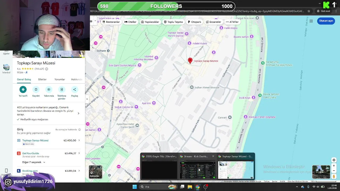Filter map by Toplu Taşıma chip
This screenshot has width=340, height=191.
[173, 22]
